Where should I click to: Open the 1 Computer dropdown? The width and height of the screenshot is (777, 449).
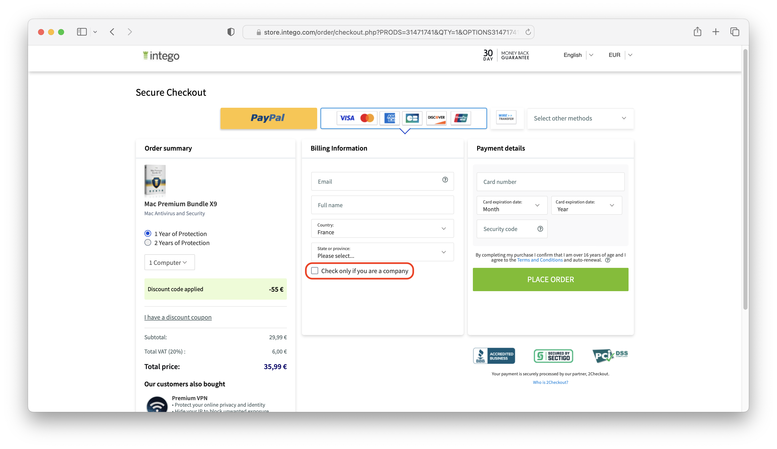point(169,262)
